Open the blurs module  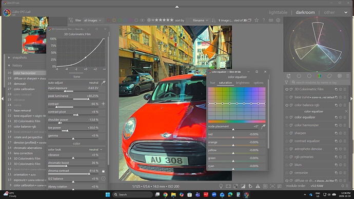tap(298, 165)
